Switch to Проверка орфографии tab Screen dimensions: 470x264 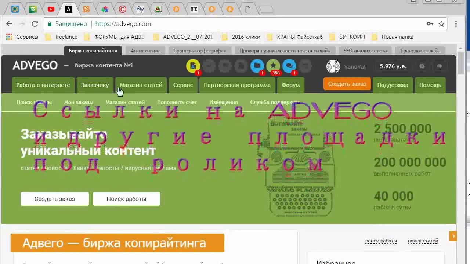pyautogui.click(x=200, y=51)
